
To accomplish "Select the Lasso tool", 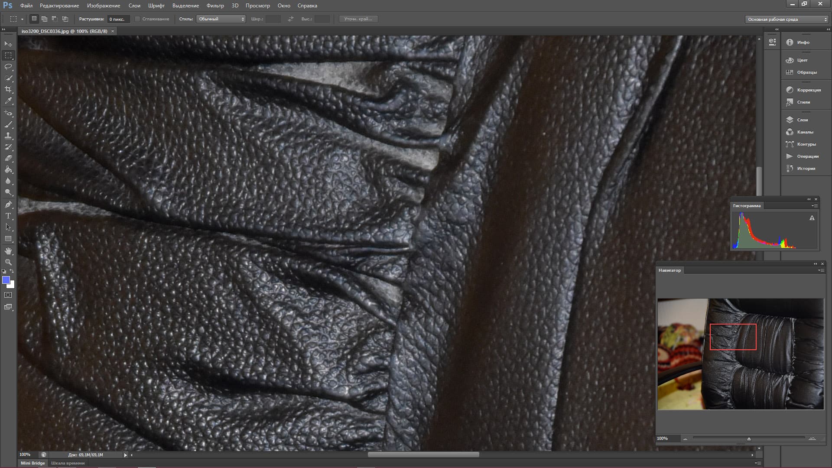I will point(8,67).
